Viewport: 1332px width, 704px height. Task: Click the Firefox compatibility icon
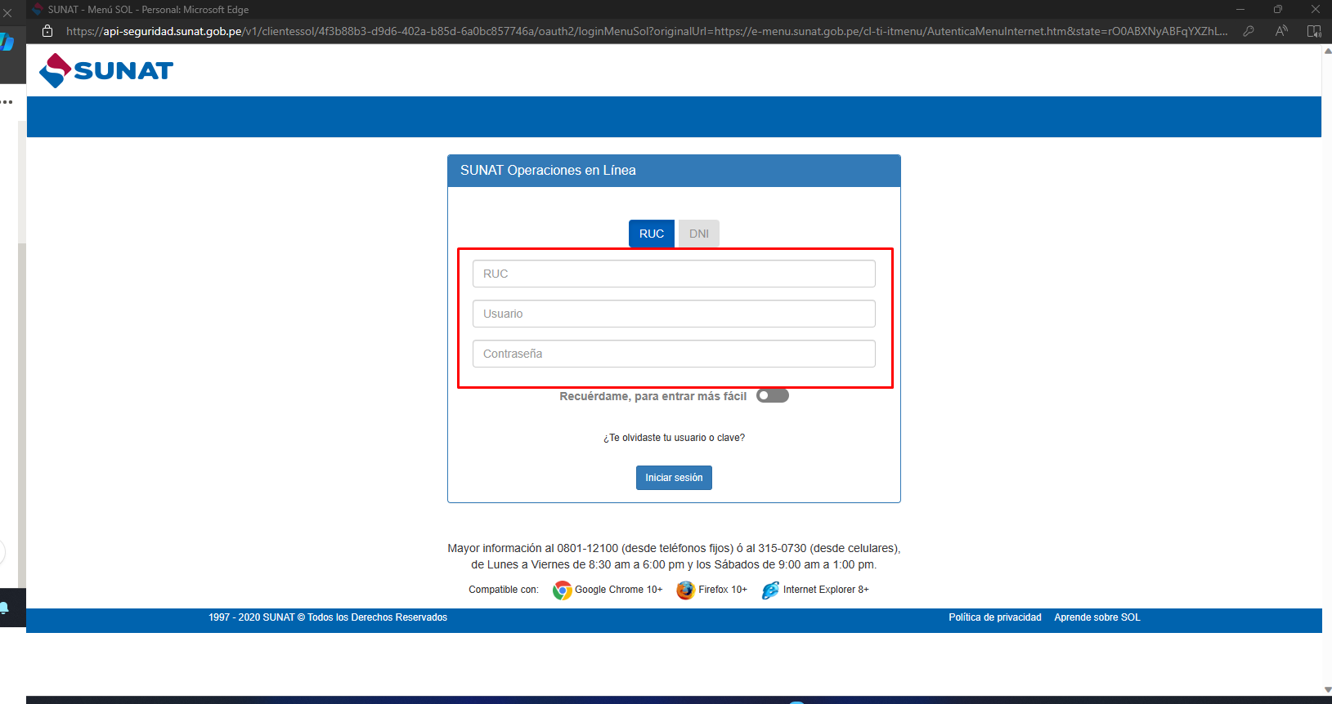[685, 590]
